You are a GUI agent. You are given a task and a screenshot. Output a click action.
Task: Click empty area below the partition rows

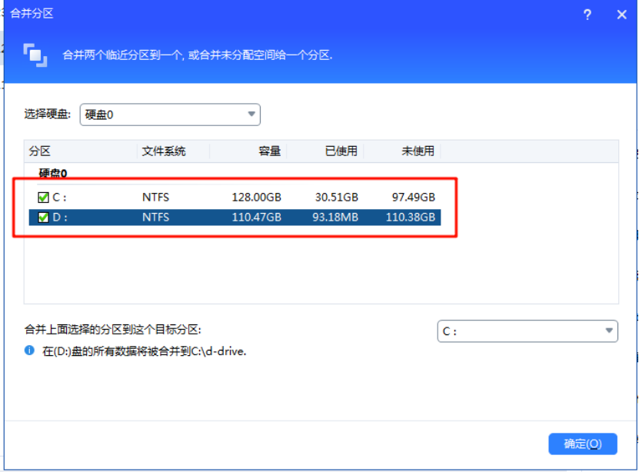click(308, 269)
